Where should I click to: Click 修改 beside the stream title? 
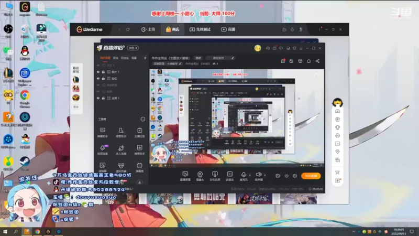199,58
